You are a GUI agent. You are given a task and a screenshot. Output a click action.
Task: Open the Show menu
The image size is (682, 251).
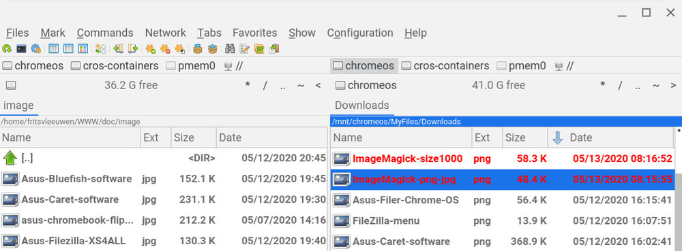pos(302,33)
